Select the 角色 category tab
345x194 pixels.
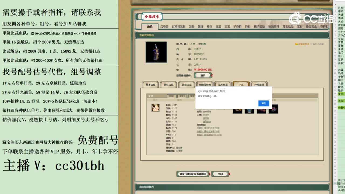coord(150,26)
